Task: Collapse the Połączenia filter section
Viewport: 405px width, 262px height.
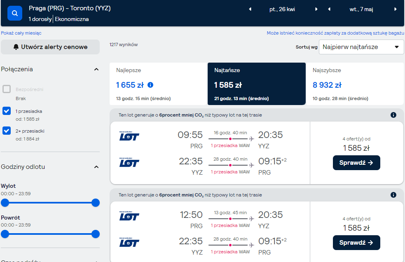Action: point(96,69)
